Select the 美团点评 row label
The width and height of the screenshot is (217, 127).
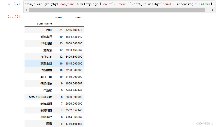point(46,117)
